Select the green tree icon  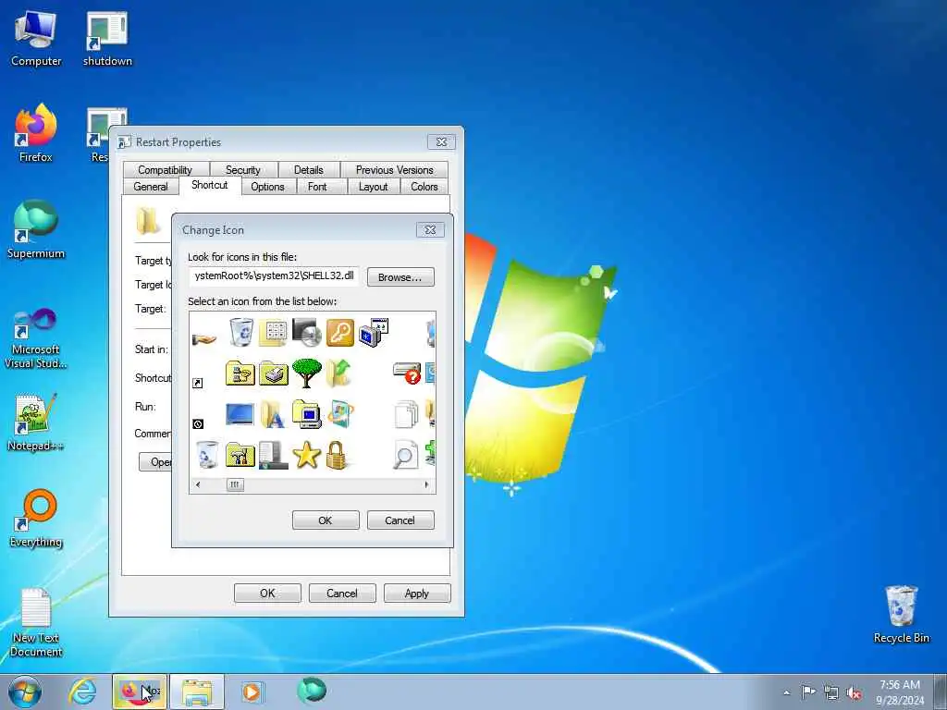[x=306, y=373]
